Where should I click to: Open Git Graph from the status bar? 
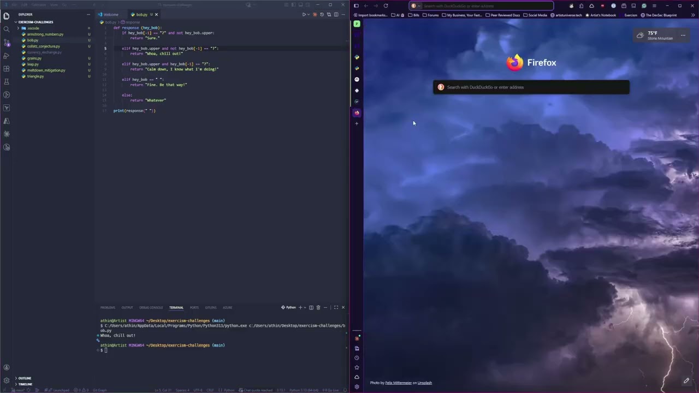100,390
